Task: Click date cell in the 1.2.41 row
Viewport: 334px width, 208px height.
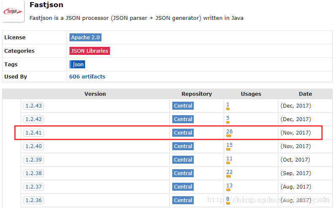Action: click(x=296, y=133)
